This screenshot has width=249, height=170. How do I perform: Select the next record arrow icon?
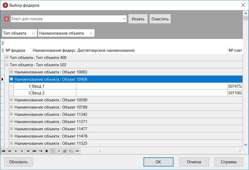click(22, 151)
